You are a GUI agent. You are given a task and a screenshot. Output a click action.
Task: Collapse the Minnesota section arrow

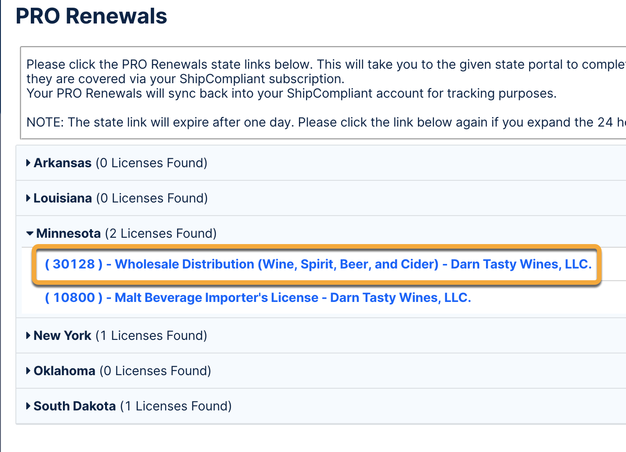[30, 234]
